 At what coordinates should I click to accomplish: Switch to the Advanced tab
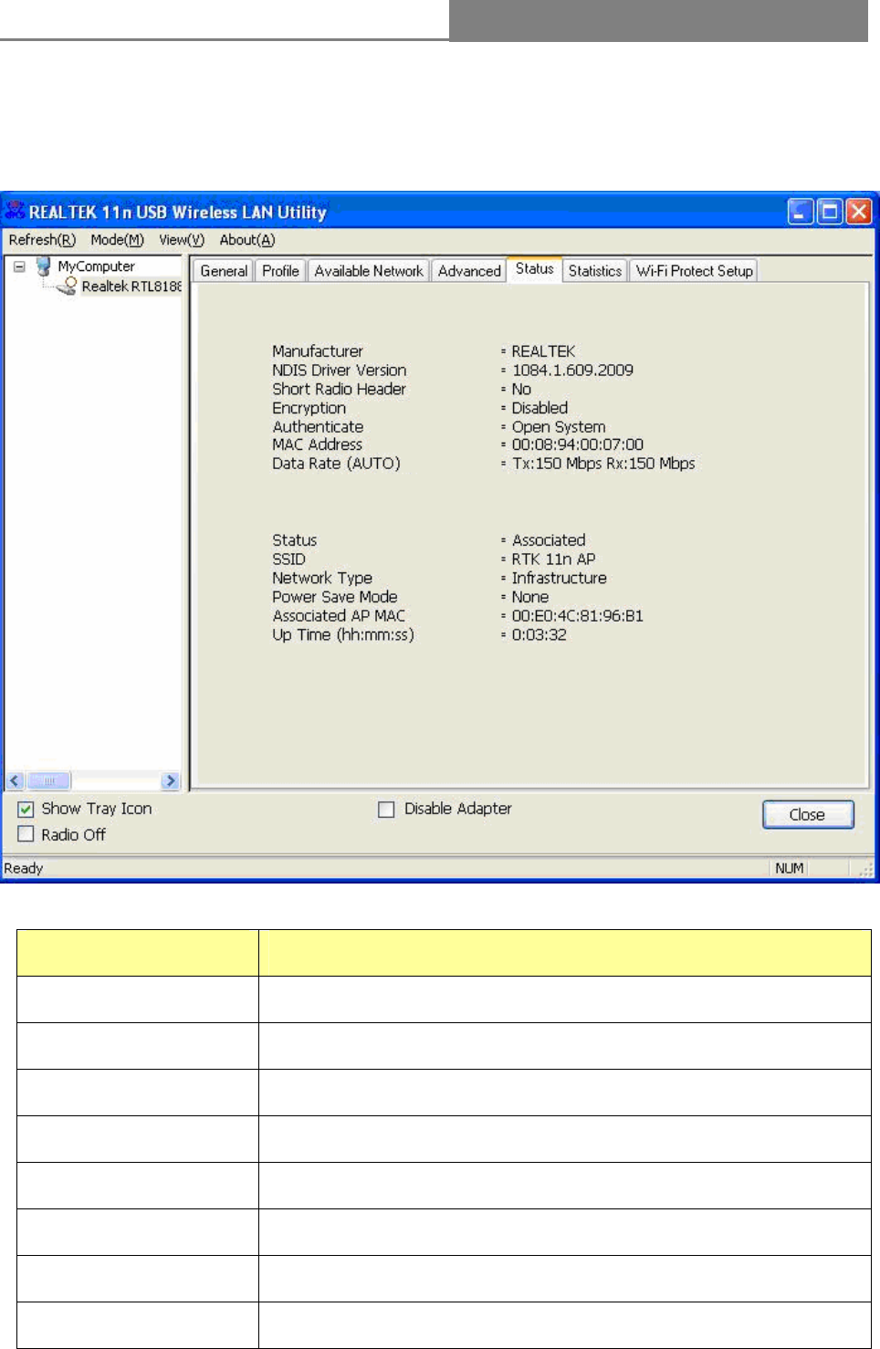click(469, 271)
